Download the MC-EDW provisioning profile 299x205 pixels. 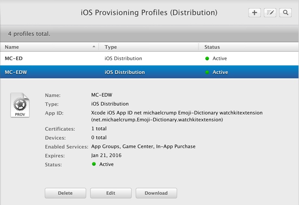pos(156,193)
